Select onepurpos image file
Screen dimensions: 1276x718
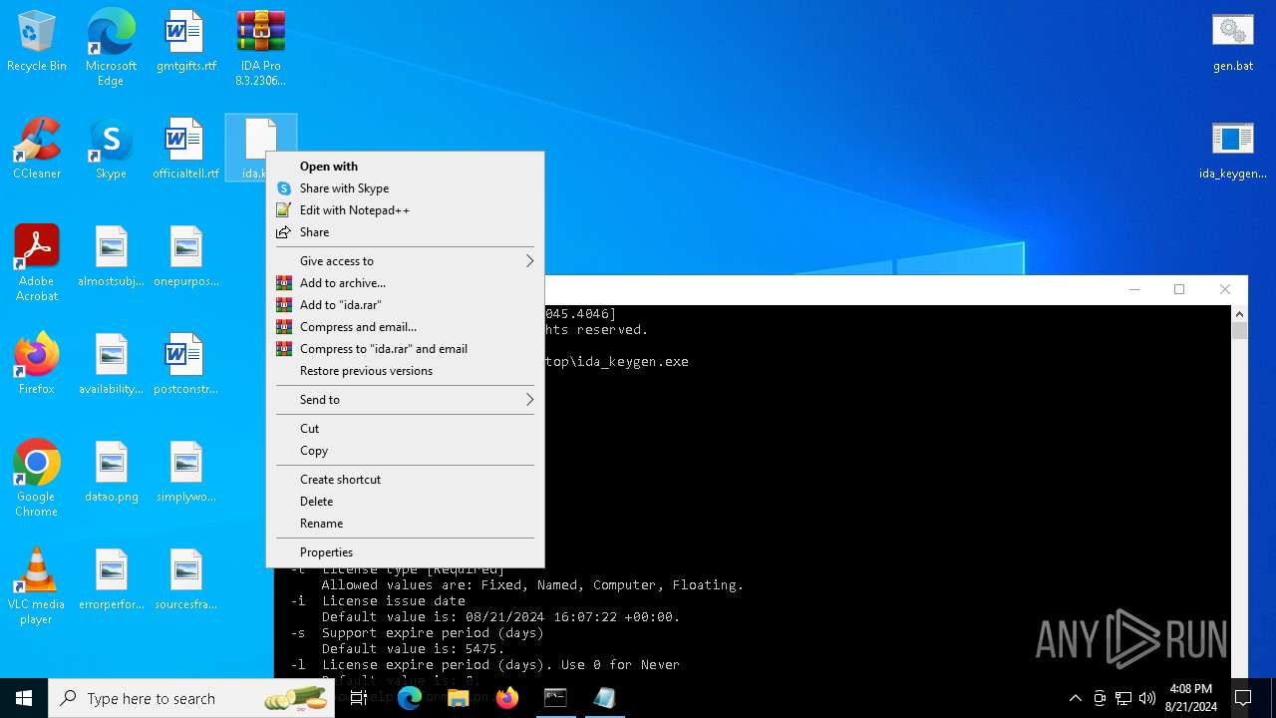pyautogui.click(x=185, y=257)
